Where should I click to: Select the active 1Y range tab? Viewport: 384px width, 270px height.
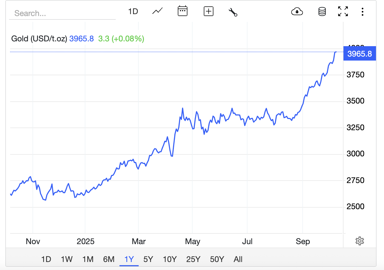[129, 259]
